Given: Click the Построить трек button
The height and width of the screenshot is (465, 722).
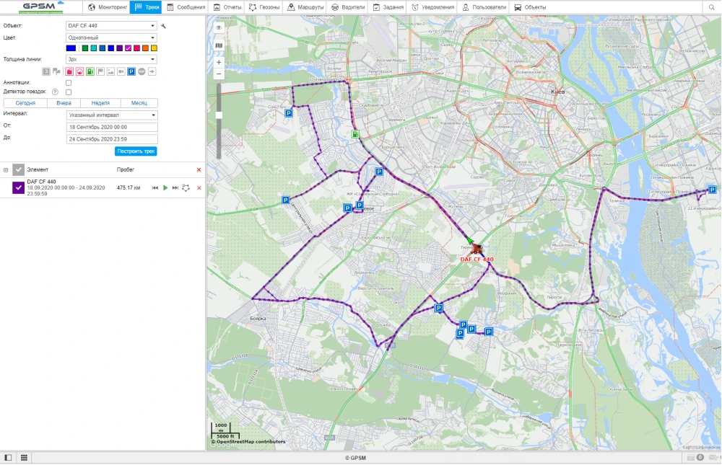Looking at the screenshot, I should tap(136, 151).
